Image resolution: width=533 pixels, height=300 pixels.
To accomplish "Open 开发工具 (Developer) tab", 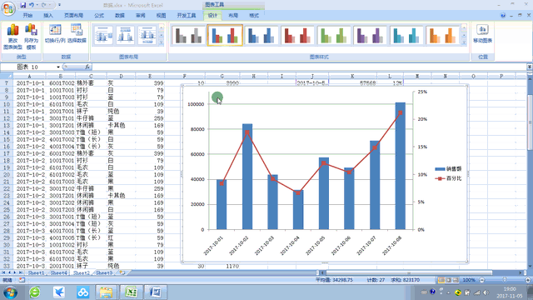I will coord(187,15).
